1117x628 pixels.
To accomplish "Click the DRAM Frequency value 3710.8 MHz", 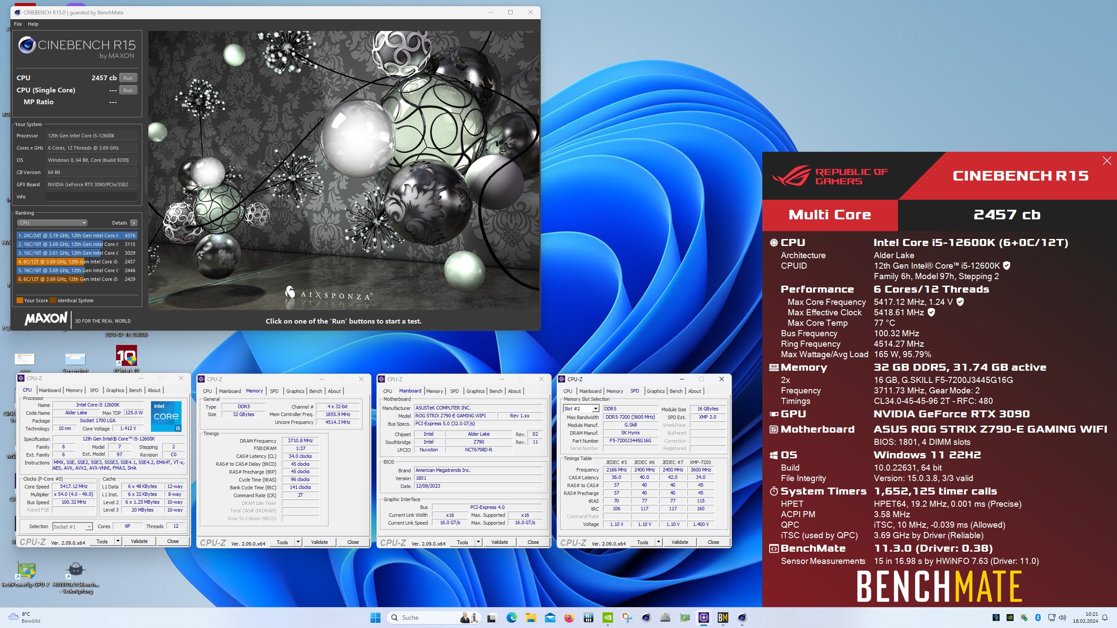I will (300, 440).
